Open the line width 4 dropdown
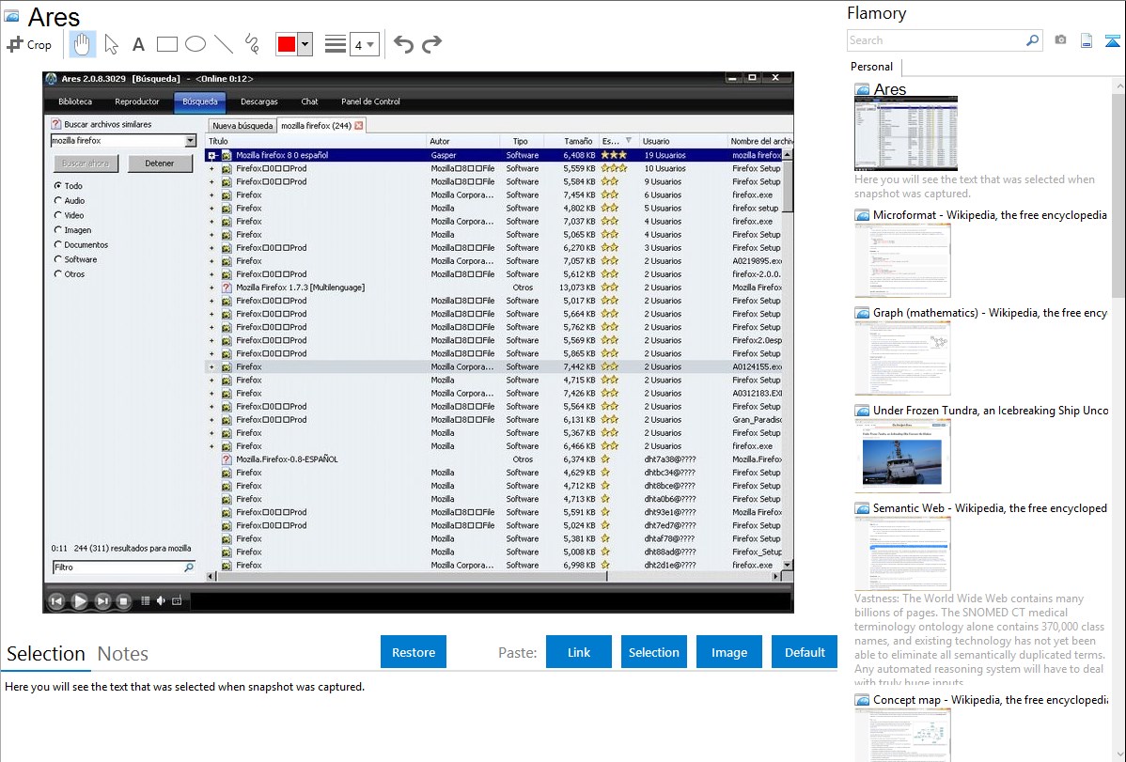 pos(364,44)
